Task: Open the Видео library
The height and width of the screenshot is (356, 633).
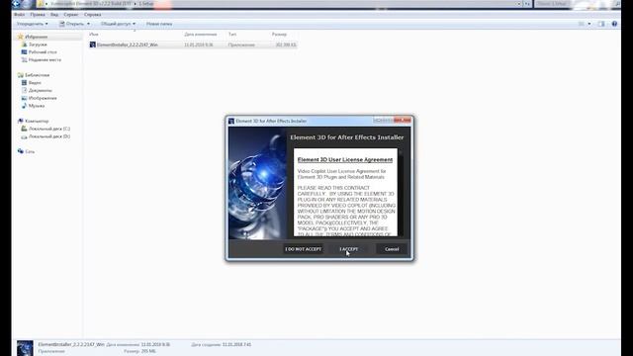Action: pyautogui.click(x=35, y=83)
